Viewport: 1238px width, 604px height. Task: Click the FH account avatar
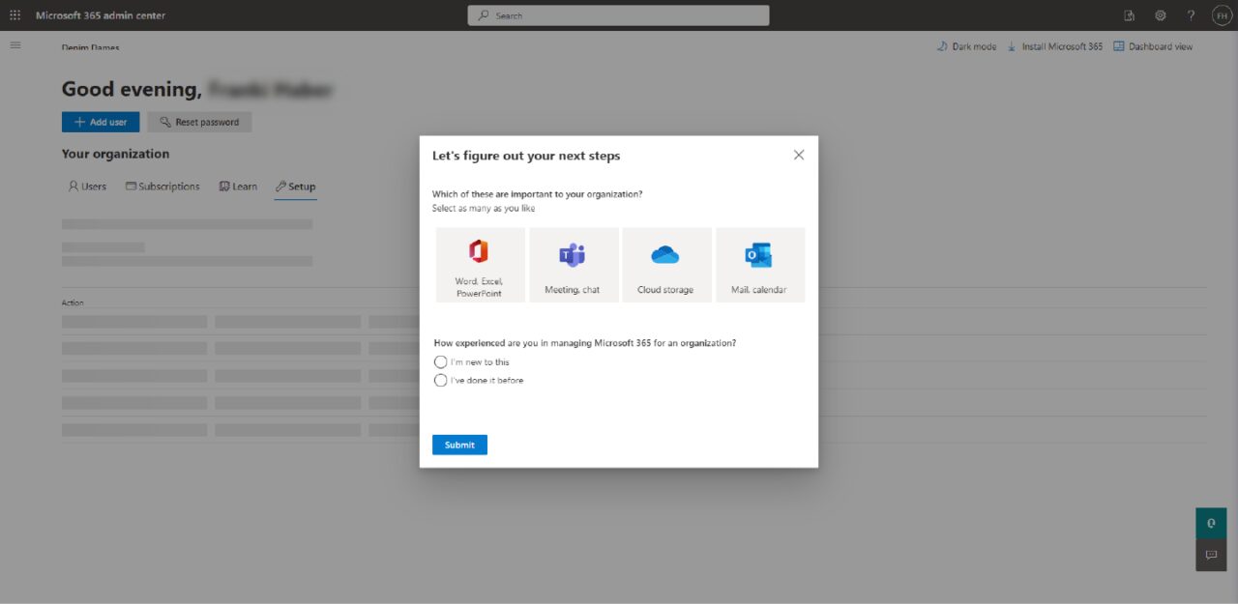1221,14
